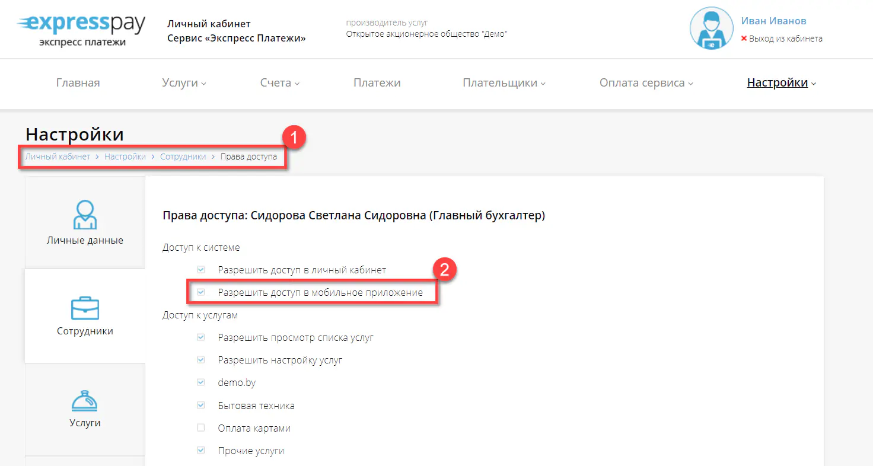
Task: Open the Платежи section
Action: [x=377, y=82]
